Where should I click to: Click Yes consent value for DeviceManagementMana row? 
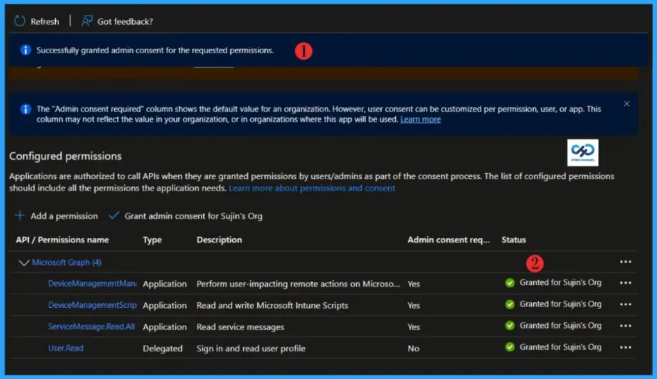[414, 284]
